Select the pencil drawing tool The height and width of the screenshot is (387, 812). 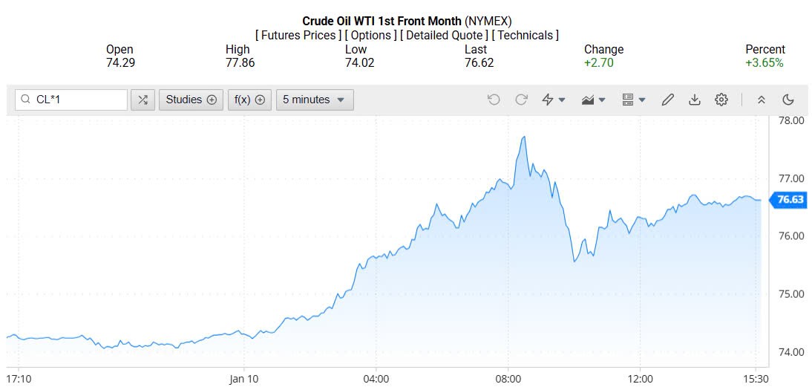pyautogui.click(x=667, y=100)
